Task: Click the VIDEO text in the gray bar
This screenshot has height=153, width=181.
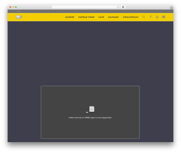Action: pyautogui.click(x=18, y=11)
